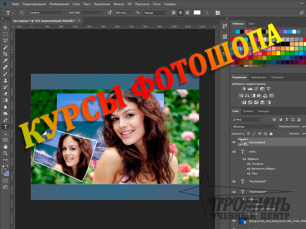Image resolution: width=306 pixels, height=229 pixels.
Task: Hide the Тиснение effect under КУРС: layer
Action: [249, 164]
